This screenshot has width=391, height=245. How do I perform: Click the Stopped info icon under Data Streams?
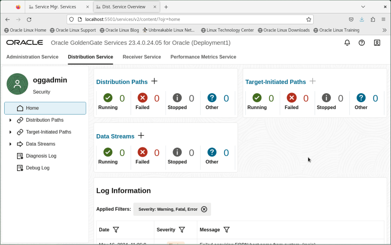point(177,152)
